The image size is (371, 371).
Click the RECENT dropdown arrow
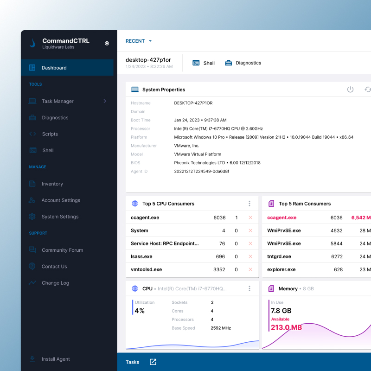(150, 41)
